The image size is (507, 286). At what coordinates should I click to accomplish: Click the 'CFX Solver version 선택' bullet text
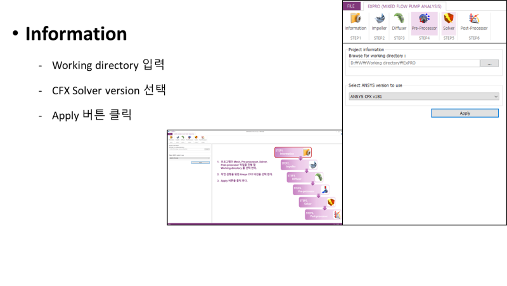109,90
